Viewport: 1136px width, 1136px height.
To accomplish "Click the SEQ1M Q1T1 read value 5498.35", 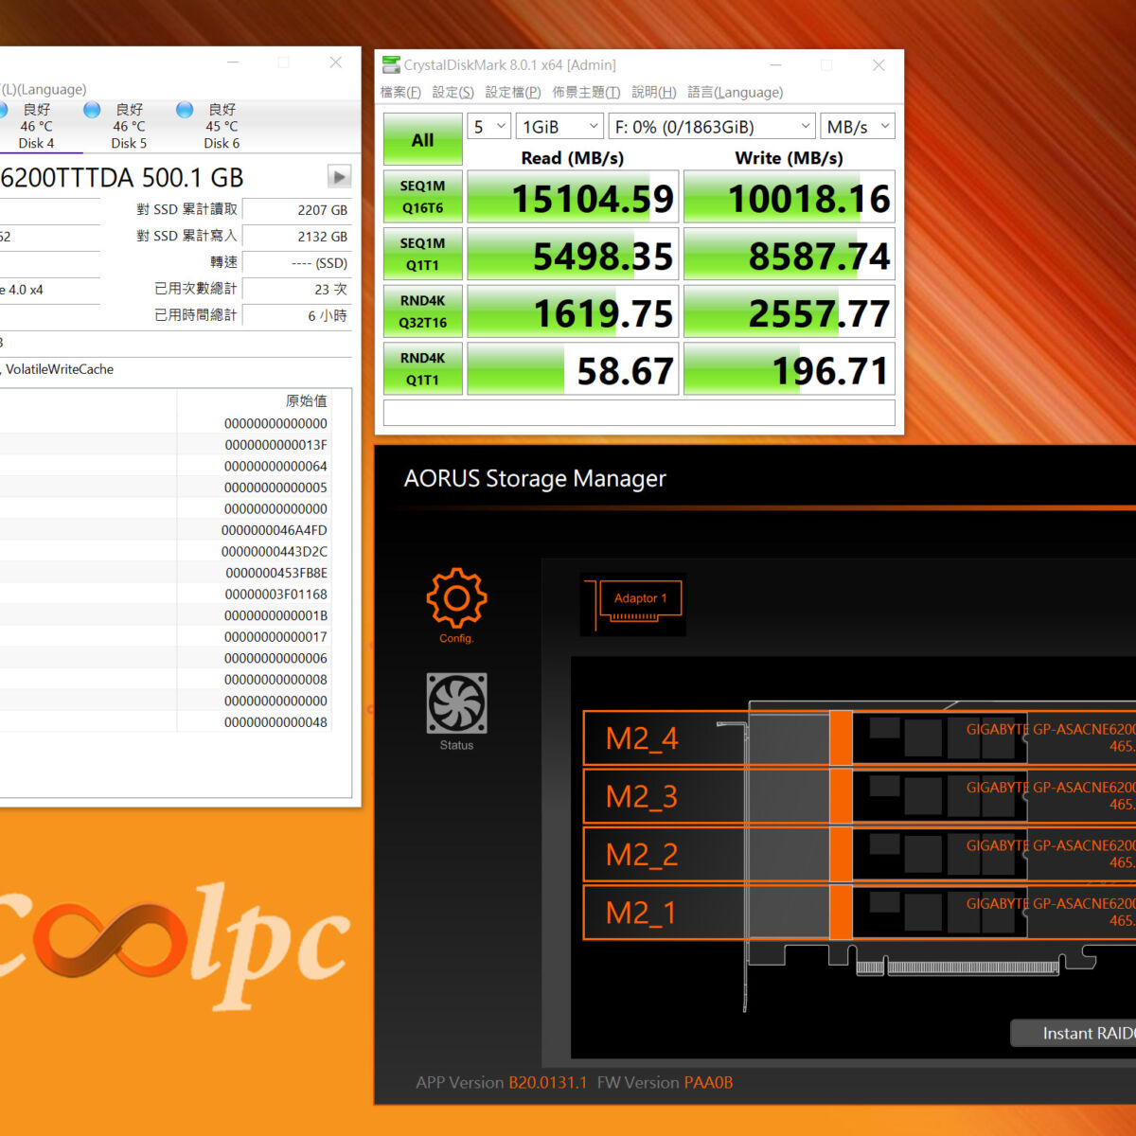I will click(x=573, y=254).
